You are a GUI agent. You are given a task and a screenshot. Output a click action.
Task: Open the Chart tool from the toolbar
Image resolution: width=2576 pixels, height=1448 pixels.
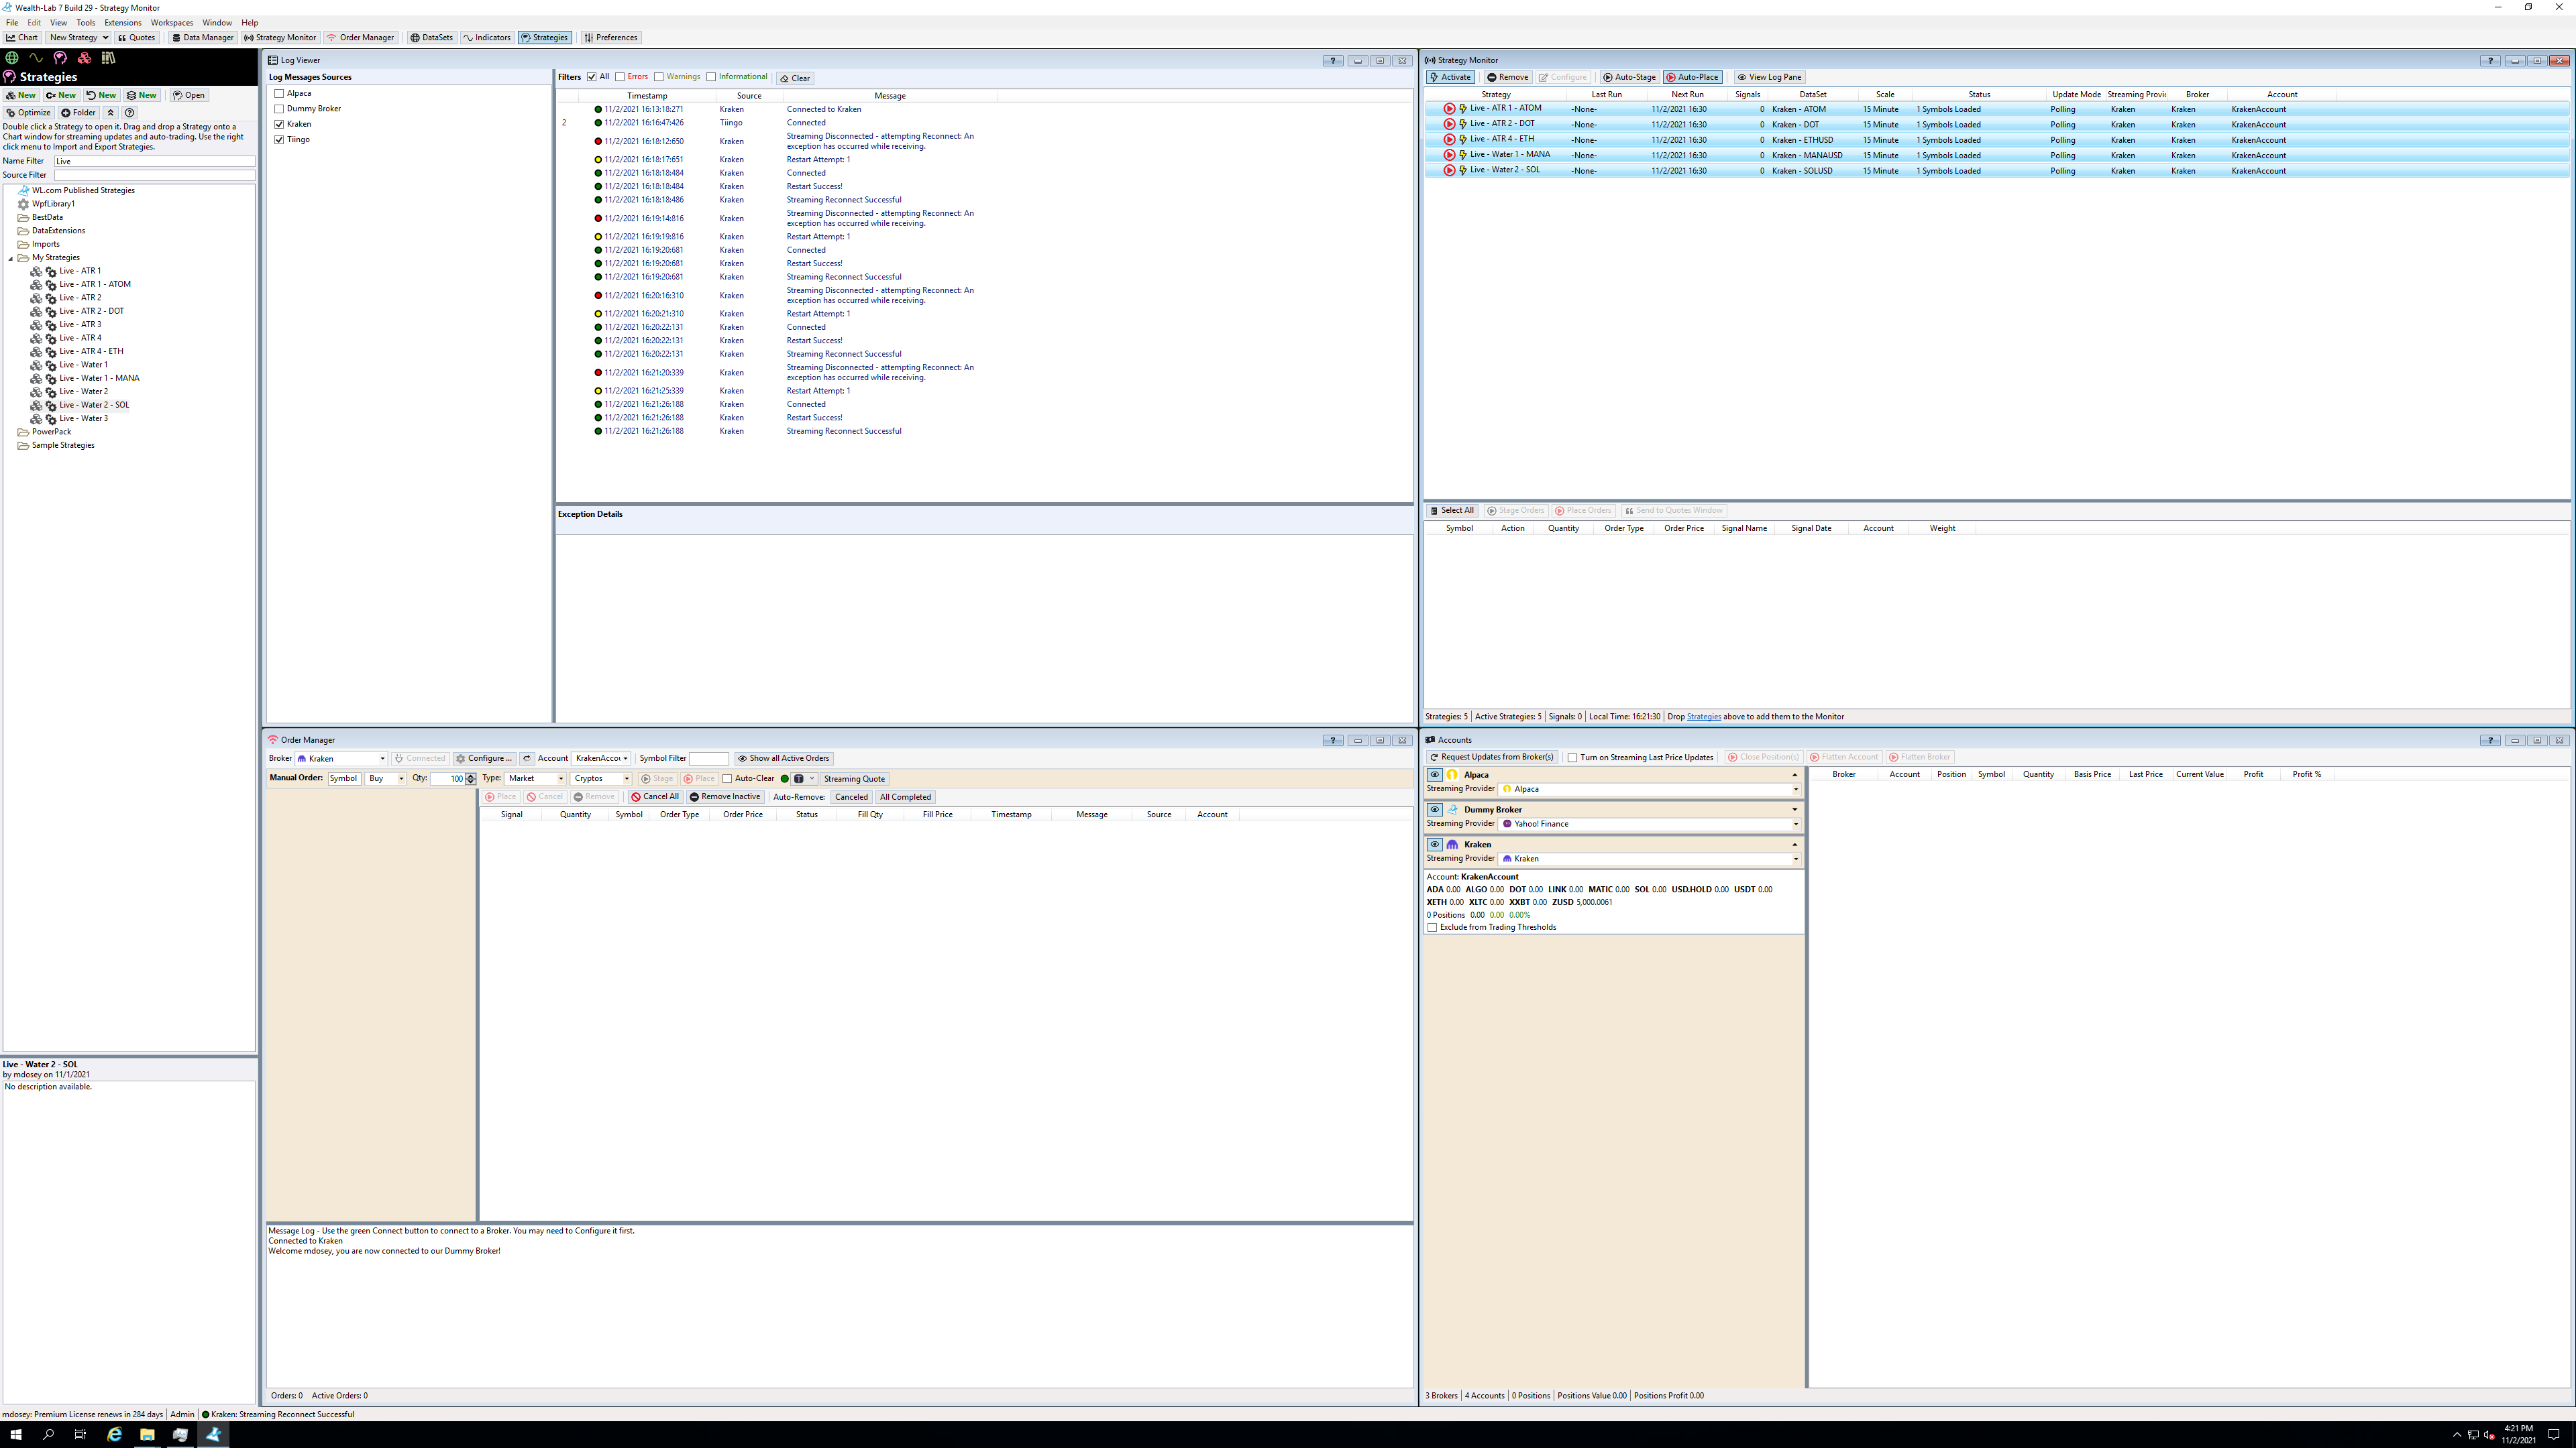pos(21,37)
